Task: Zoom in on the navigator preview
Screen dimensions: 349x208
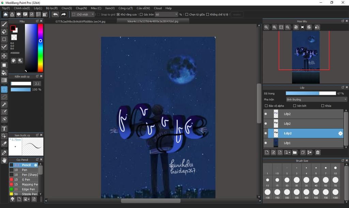Action: (x=274, y=27)
